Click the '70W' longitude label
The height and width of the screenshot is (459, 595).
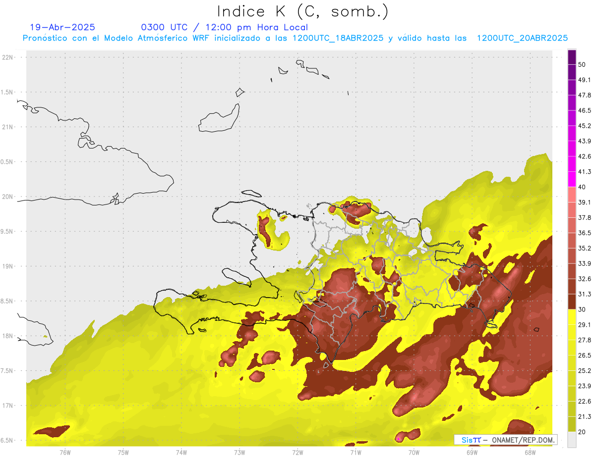(414, 452)
